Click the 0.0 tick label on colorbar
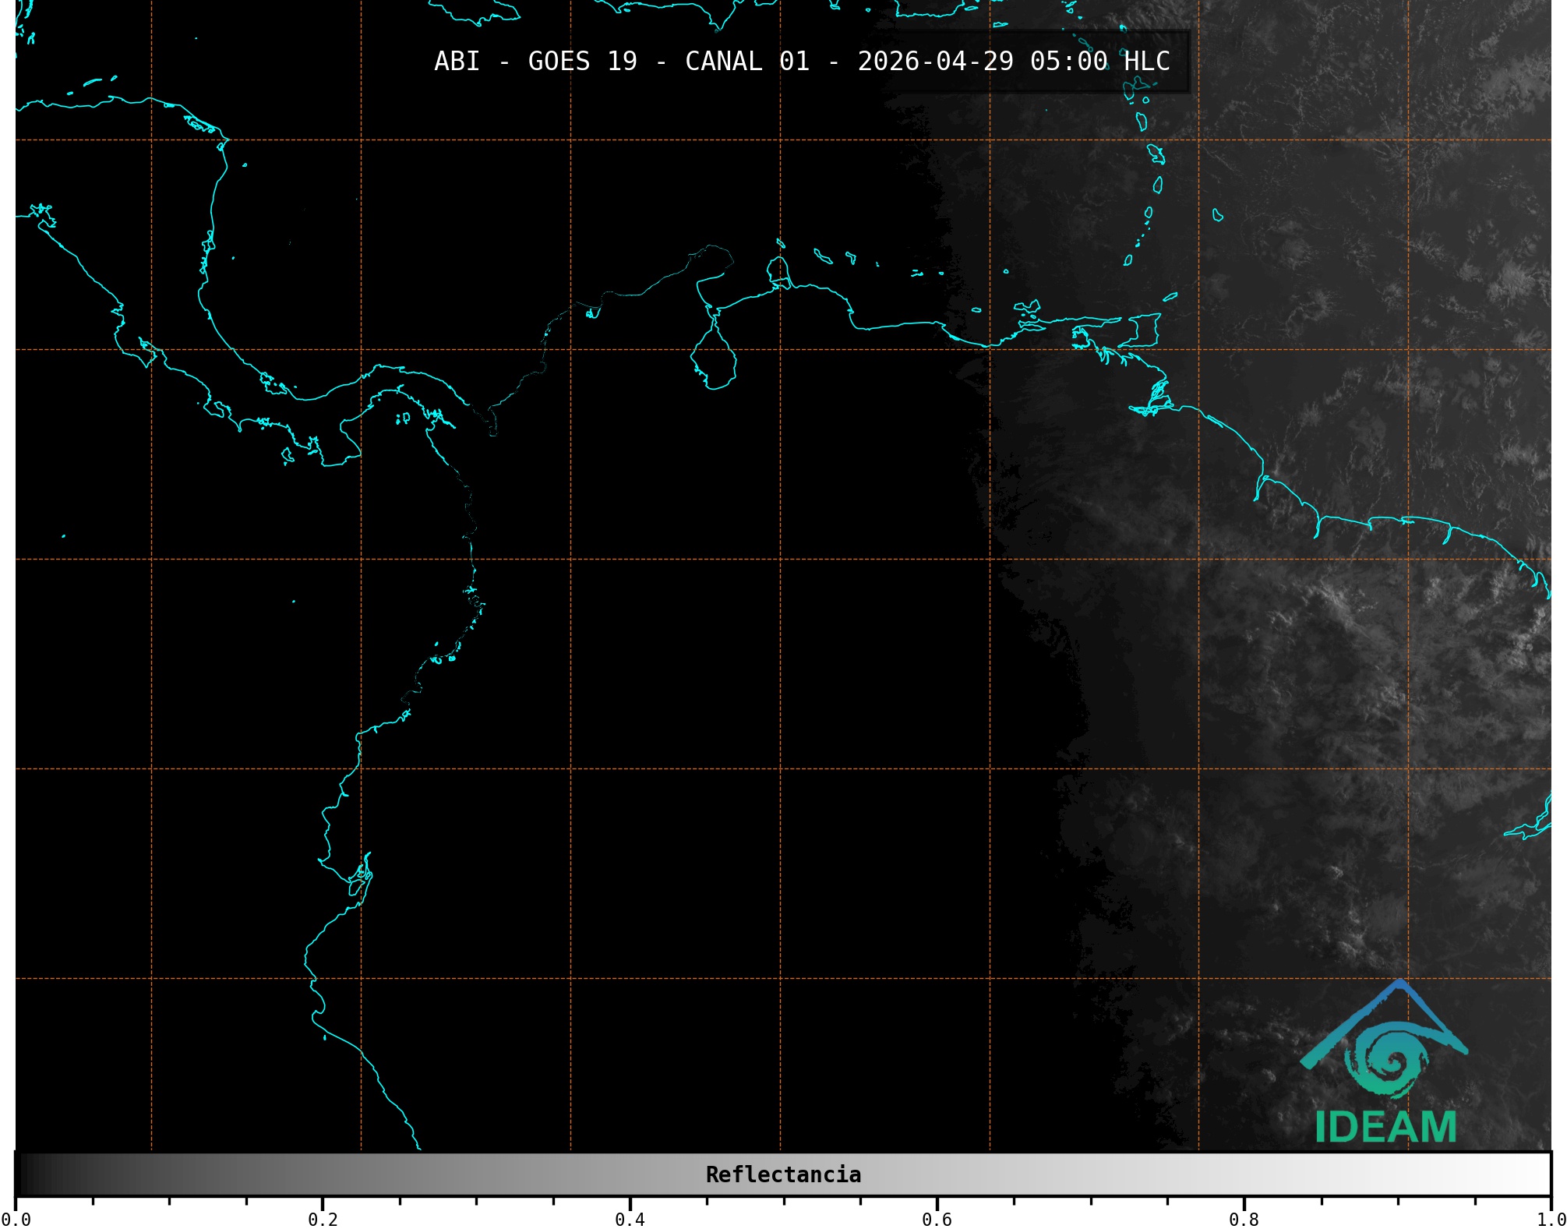Viewport: 1567px width, 1229px height. 16,1219
